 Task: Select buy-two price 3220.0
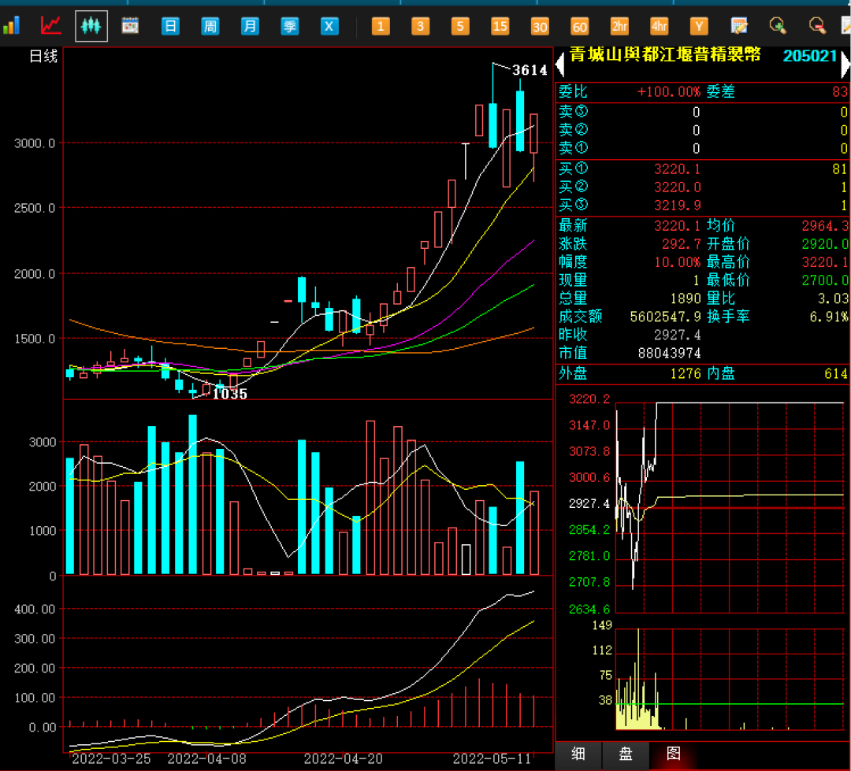pos(677,187)
